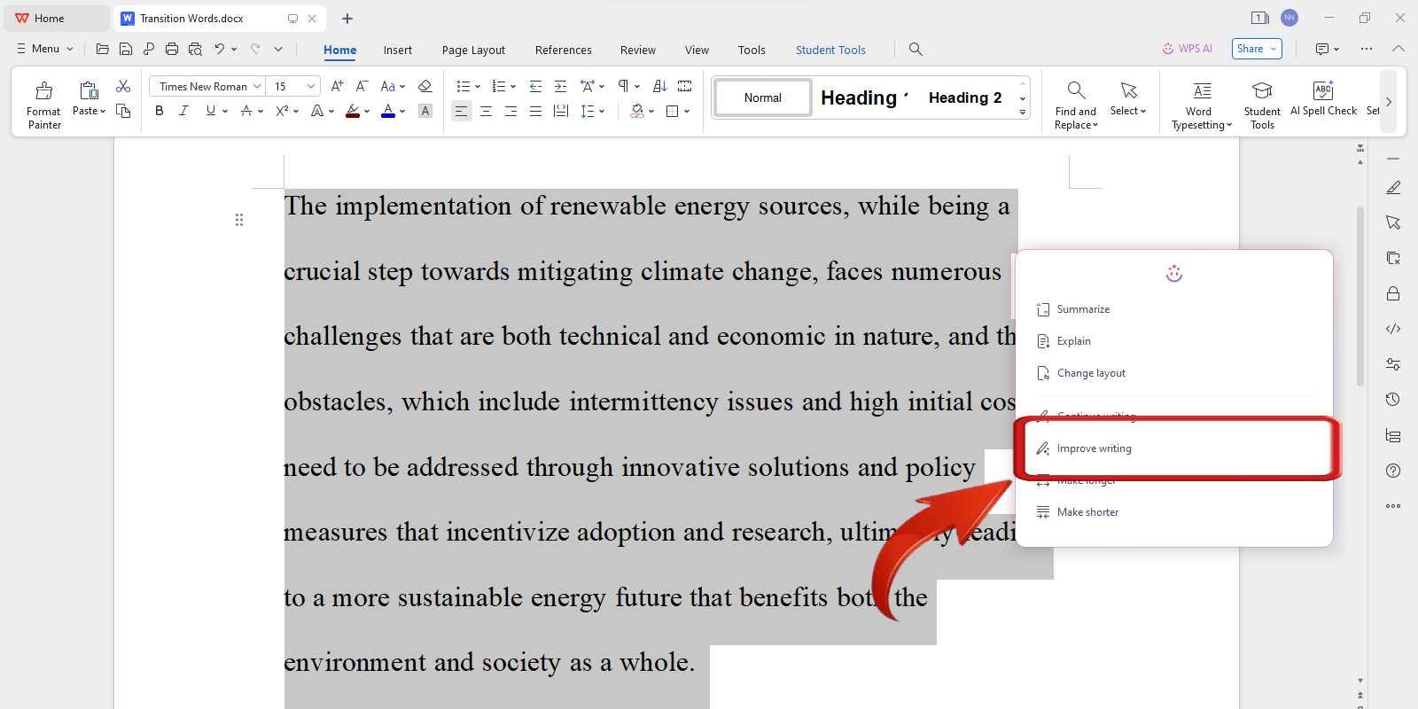The image size is (1418, 709).
Task: Open the history clock icon in sidebar
Action: pyautogui.click(x=1393, y=400)
